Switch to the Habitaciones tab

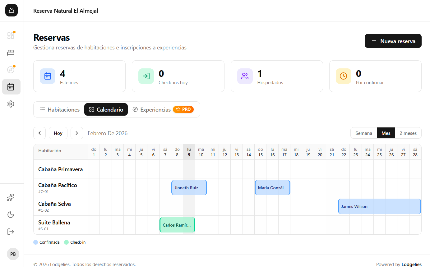59,109
